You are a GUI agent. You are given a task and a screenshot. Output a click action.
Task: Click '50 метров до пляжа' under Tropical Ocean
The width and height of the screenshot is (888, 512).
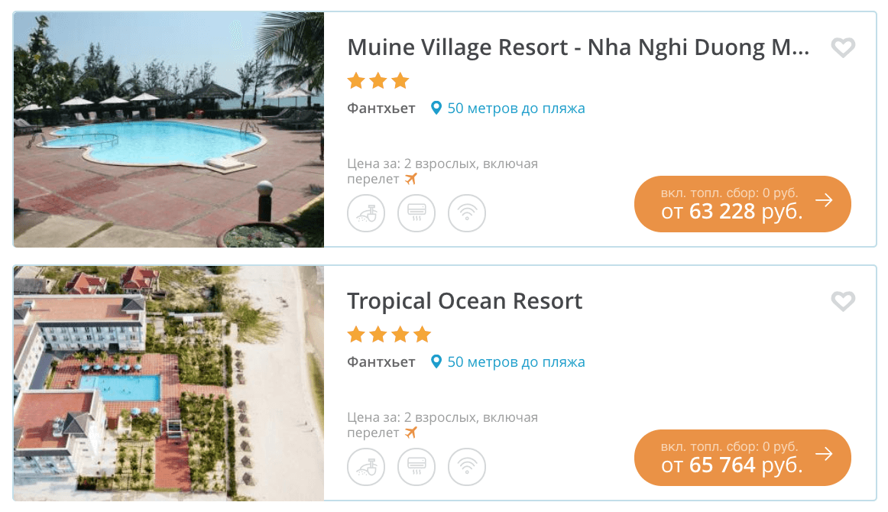point(516,362)
